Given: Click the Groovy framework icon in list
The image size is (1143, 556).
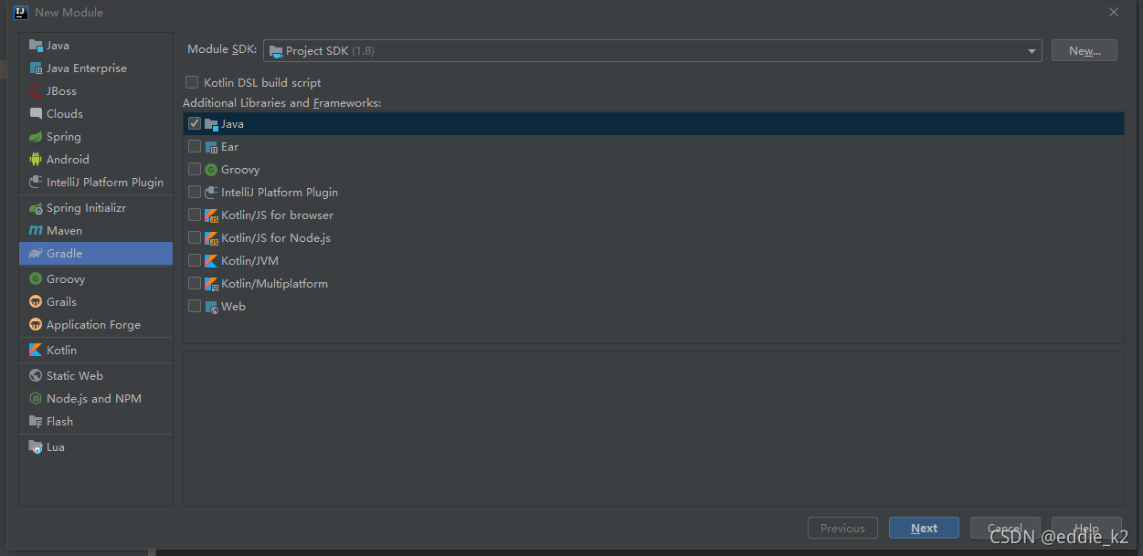Looking at the screenshot, I should (211, 170).
